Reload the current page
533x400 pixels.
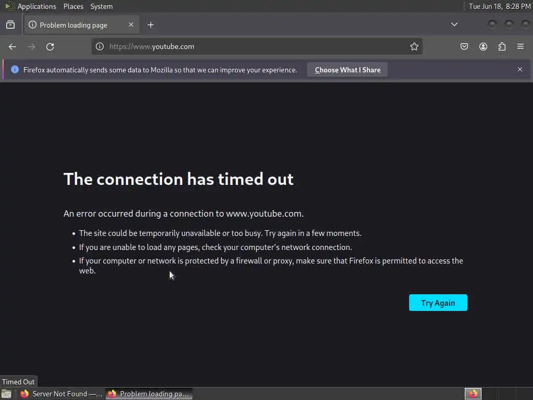tap(50, 46)
